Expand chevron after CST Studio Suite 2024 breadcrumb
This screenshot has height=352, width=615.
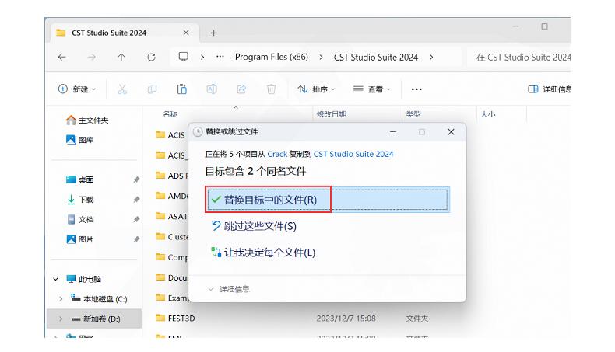(x=431, y=58)
